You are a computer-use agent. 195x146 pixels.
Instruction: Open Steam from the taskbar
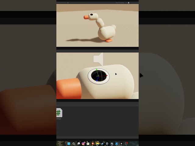point(102,144)
